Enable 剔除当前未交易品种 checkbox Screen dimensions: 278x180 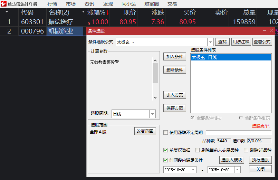(x=197, y=150)
